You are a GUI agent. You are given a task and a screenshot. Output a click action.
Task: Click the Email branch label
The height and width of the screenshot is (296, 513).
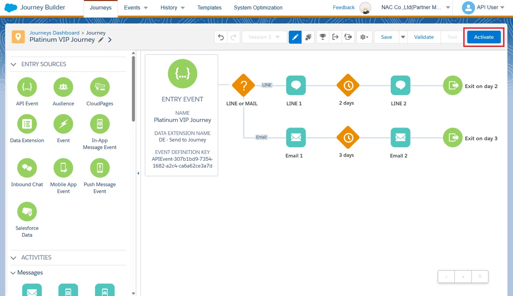pos(261,137)
